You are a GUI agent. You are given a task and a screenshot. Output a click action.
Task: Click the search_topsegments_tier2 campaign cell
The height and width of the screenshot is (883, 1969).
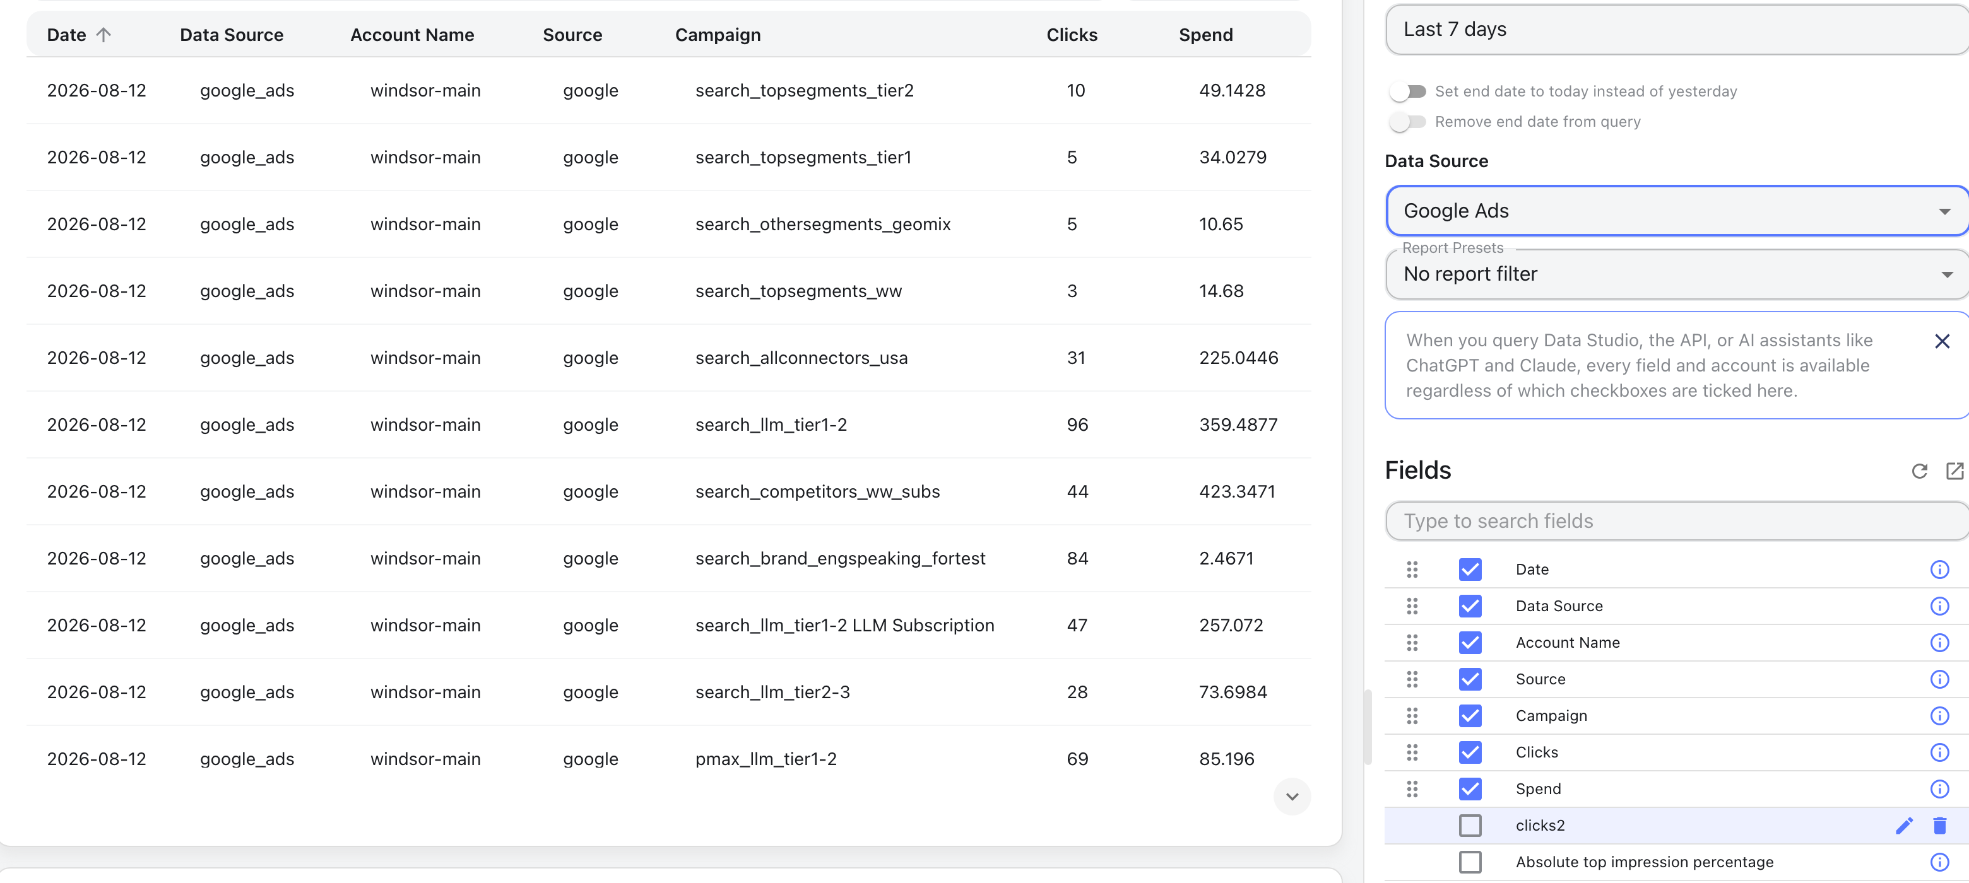click(x=804, y=90)
